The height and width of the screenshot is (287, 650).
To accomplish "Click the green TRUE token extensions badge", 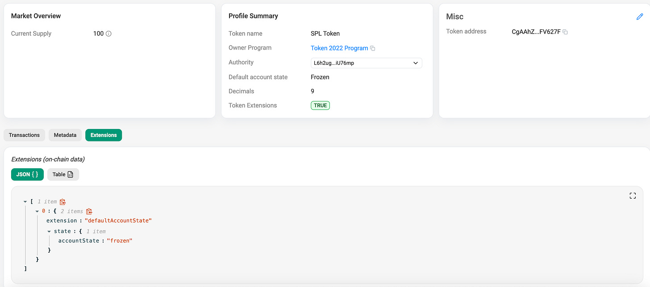I will [x=320, y=105].
